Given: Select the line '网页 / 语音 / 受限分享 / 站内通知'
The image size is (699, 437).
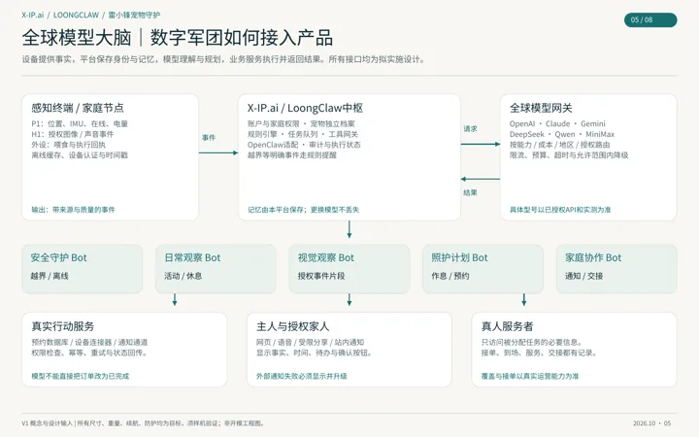Looking at the screenshot, I should tap(311, 342).
